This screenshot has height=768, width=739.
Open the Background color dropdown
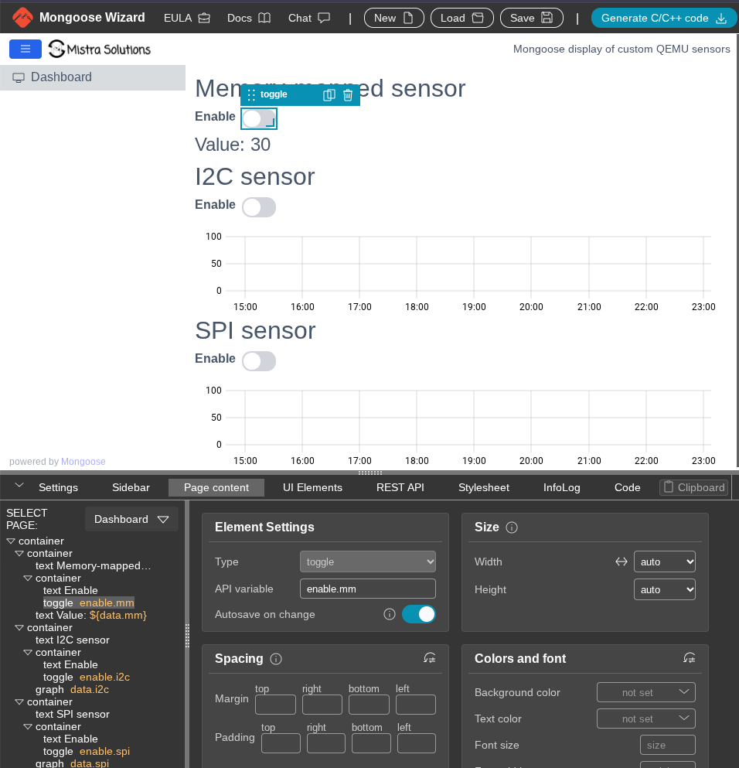[x=646, y=692]
